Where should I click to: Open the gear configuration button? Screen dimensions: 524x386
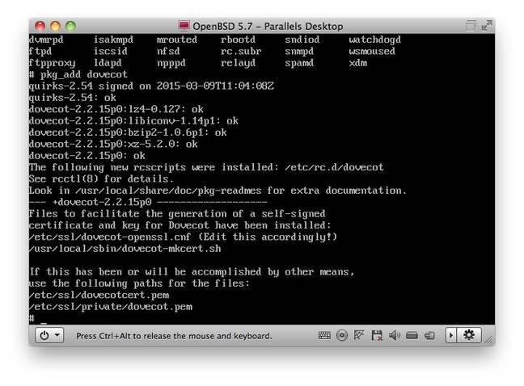tap(469, 334)
